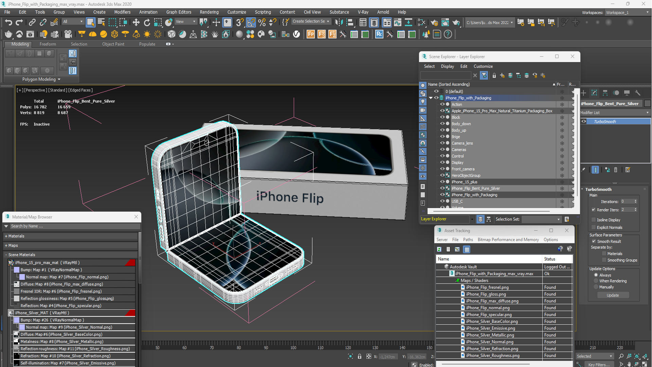Image resolution: width=652 pixels, height=367 pixels.
Task: Click Refresh icon in Asset Tracking
Action: (439, 249)
